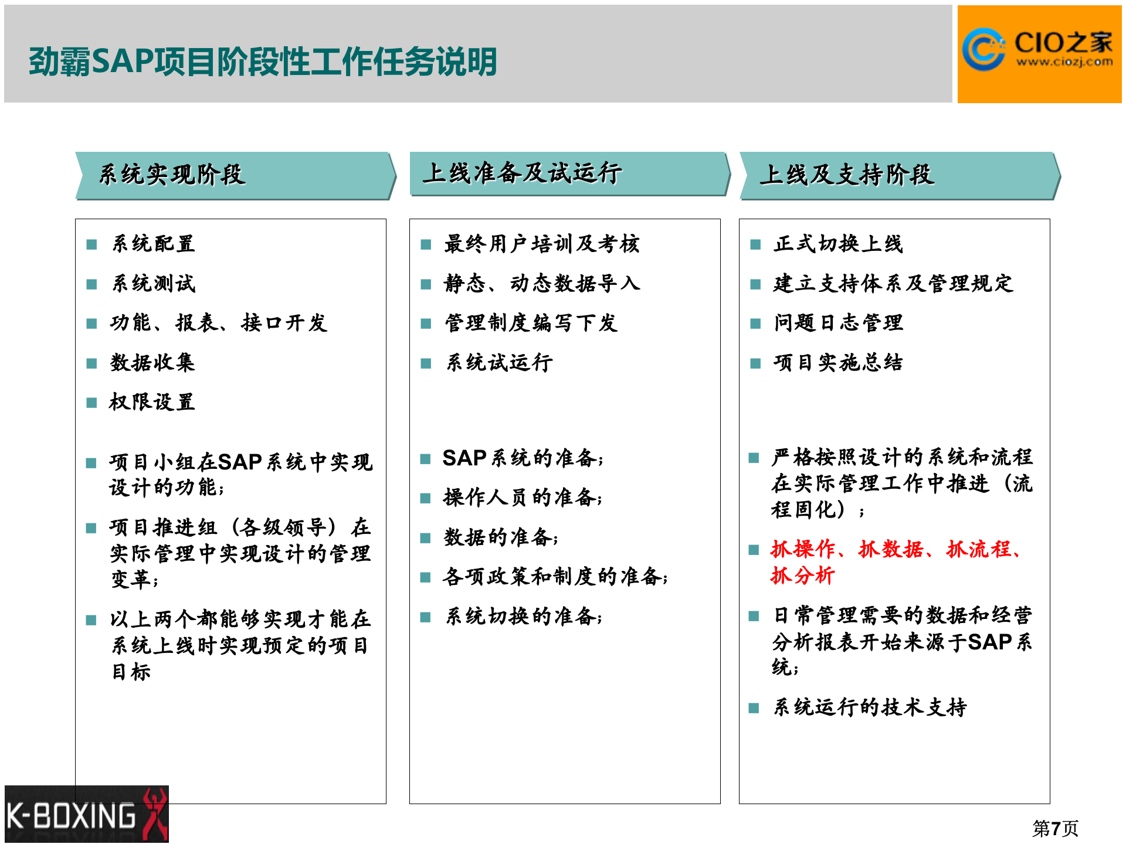This screenshot has height=844, width=1126.
Task: Toggle the bullet marker of 数据收集
Action: [91, 364]
